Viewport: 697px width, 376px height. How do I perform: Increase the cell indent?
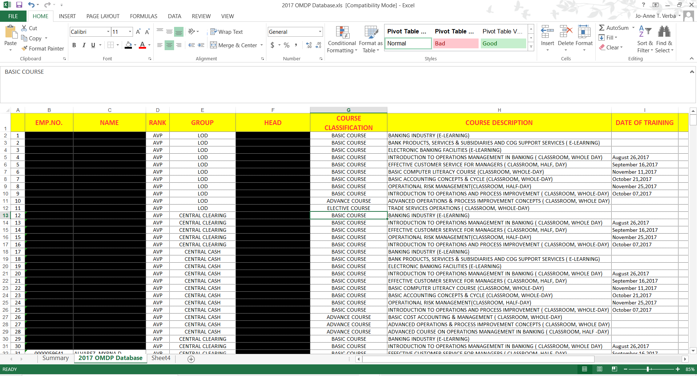[201, 45]
